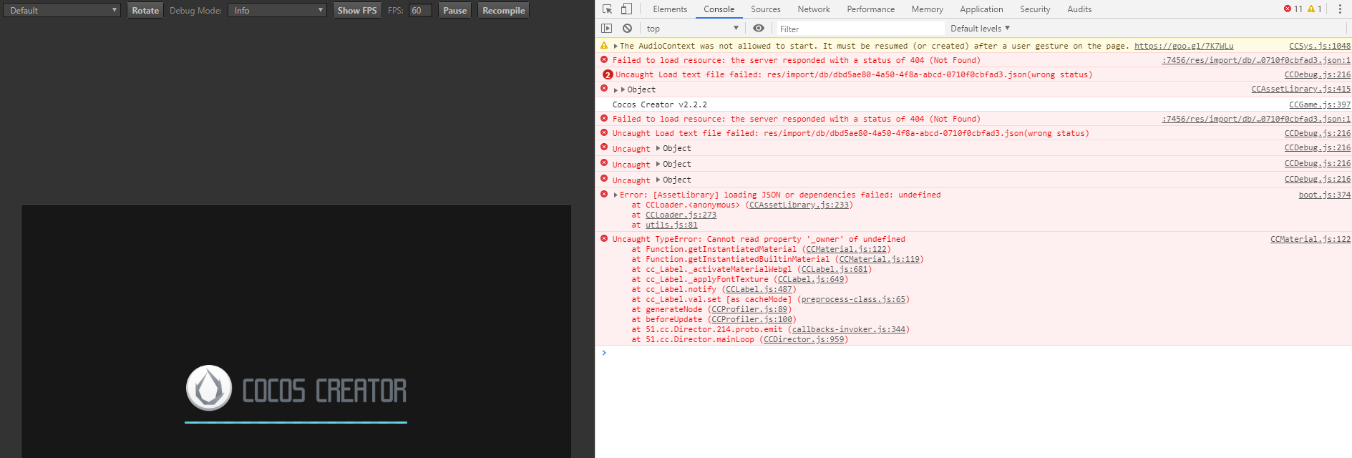Select the inspect element icon in DevTools

point(607,9)
